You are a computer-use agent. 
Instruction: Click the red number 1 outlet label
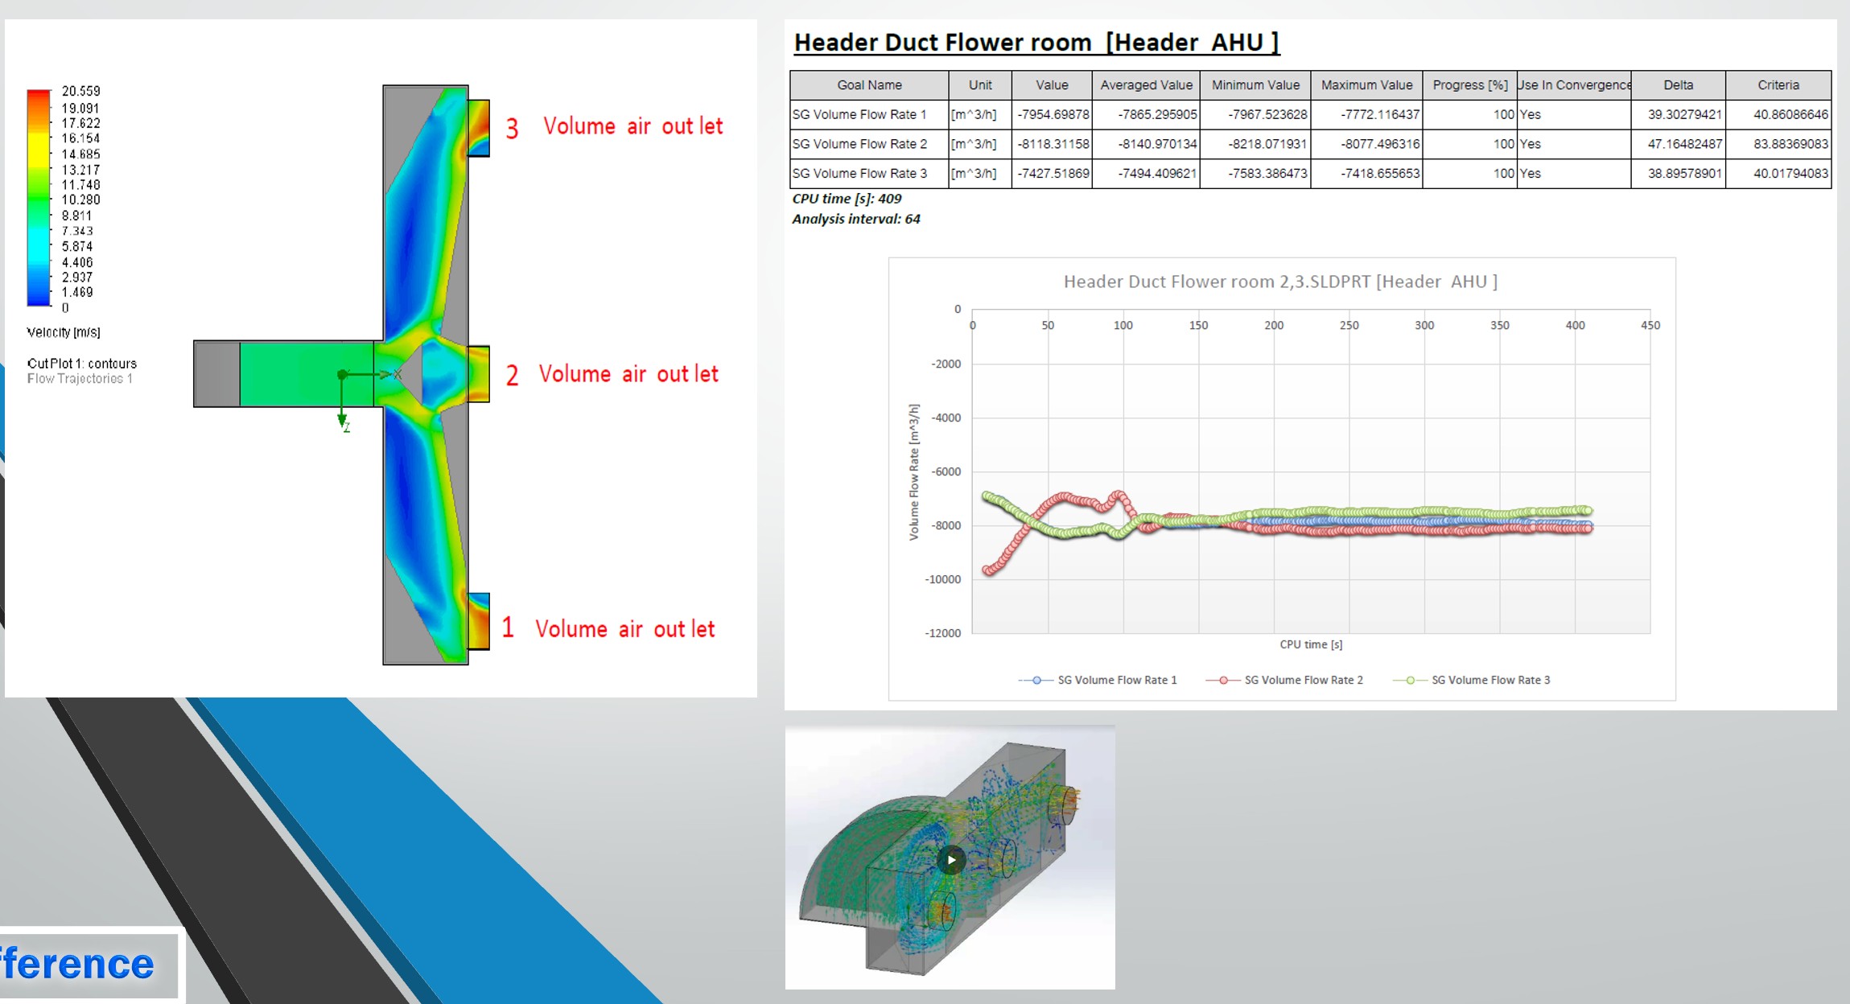coord(508,627)
